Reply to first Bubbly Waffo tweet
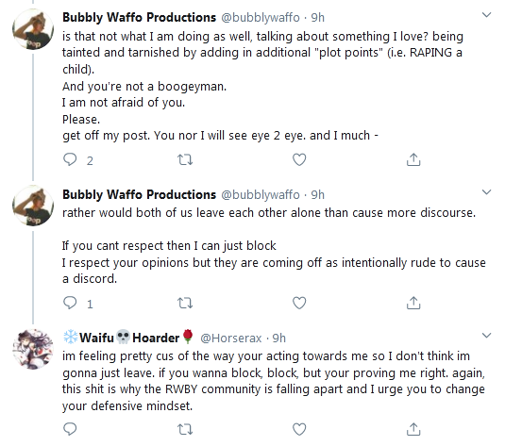The width and height of the screenshot is (505, 446). (70, 159)
